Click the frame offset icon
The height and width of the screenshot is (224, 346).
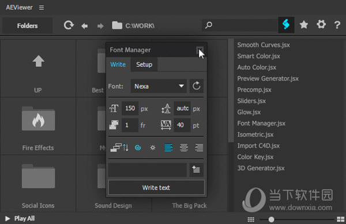tap(114, 125)
